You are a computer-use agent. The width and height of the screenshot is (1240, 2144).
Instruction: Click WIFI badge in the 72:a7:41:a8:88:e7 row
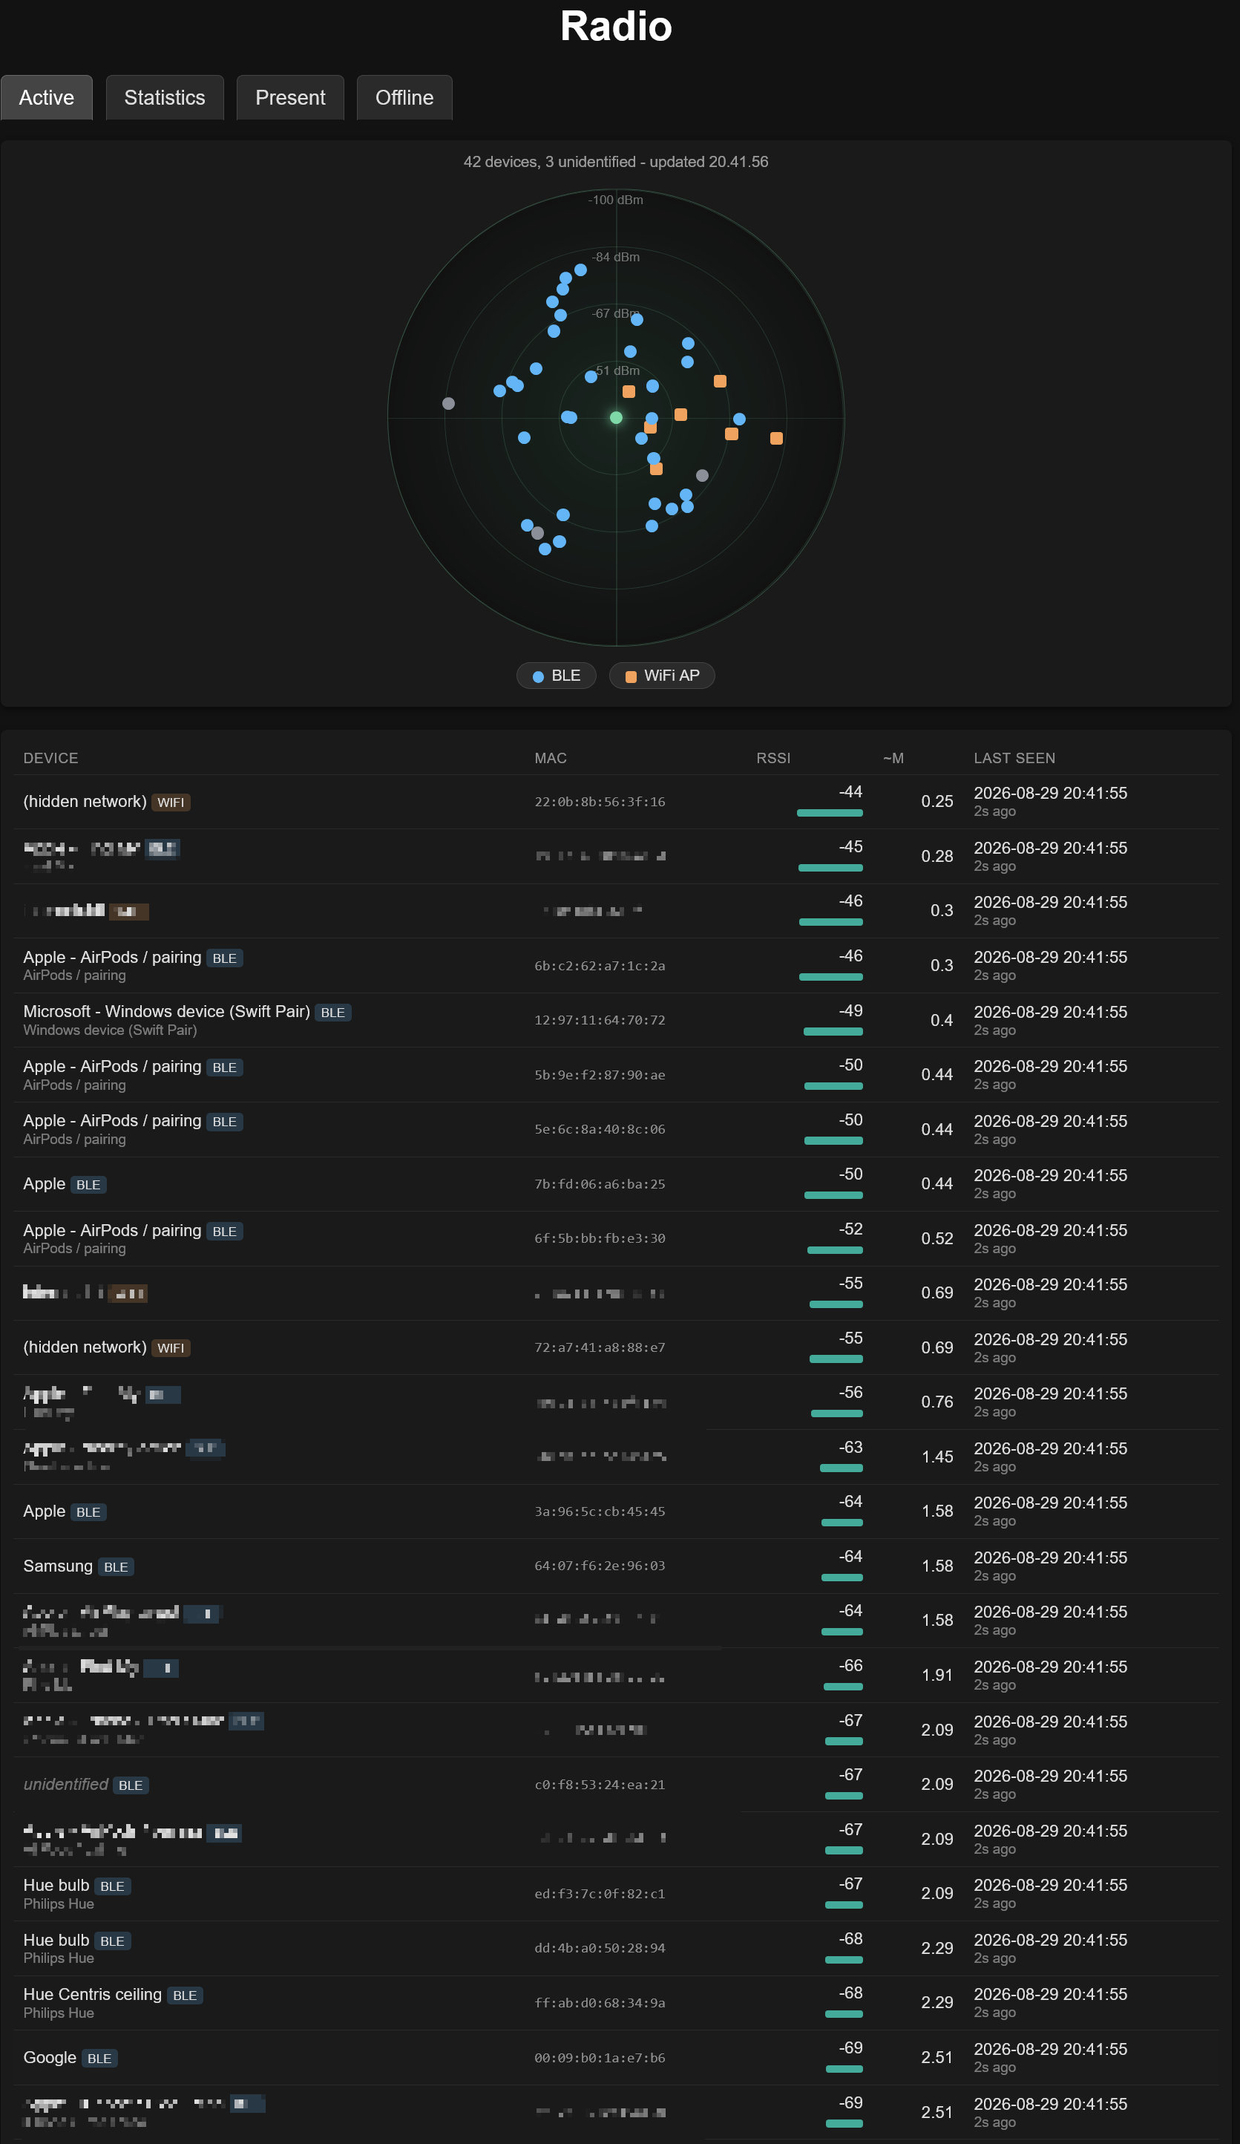pyautogui.click(x=171, y=1347)
